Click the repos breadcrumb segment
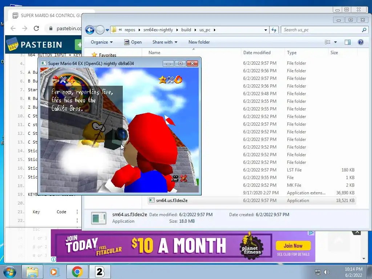 130,30
